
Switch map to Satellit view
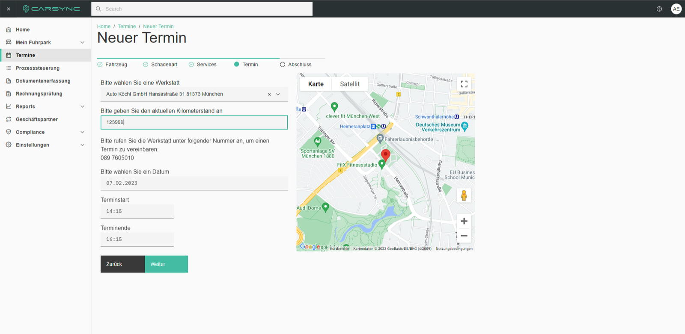coord(350,84)
